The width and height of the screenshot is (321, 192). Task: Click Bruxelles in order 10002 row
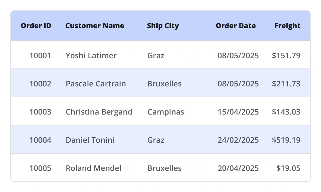(x=164, y=84)
